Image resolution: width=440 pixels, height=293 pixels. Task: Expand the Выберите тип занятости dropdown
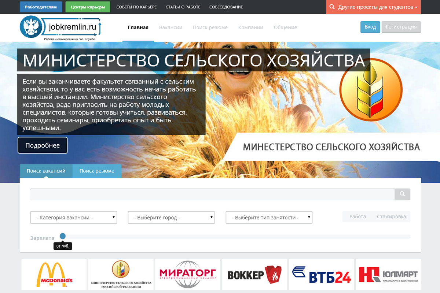tap(269, 218)
